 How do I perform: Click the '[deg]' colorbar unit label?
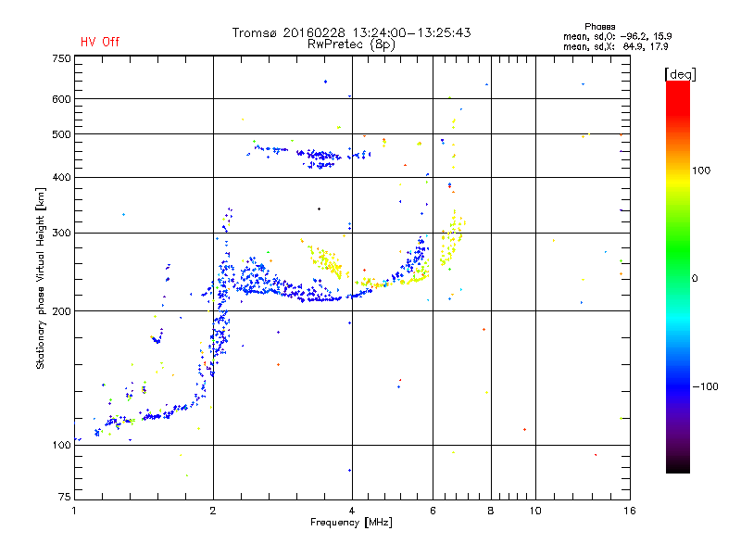click(680, 75)
